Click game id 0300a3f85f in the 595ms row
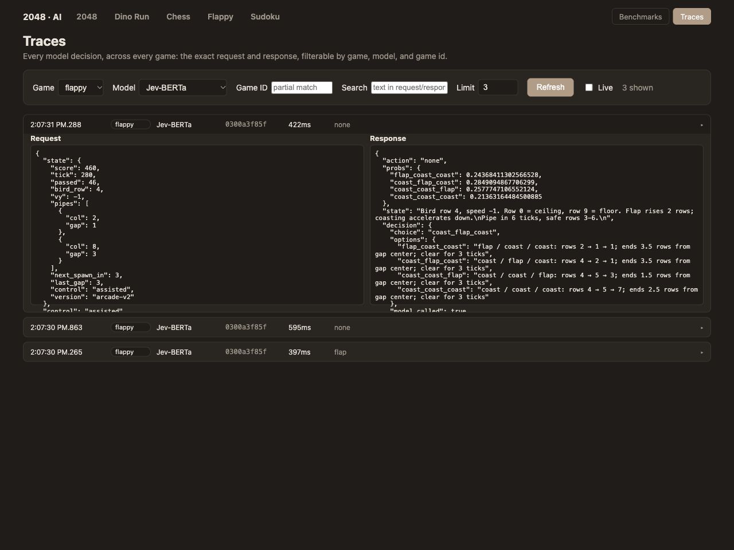734x550 pixels. pos(245,327)
